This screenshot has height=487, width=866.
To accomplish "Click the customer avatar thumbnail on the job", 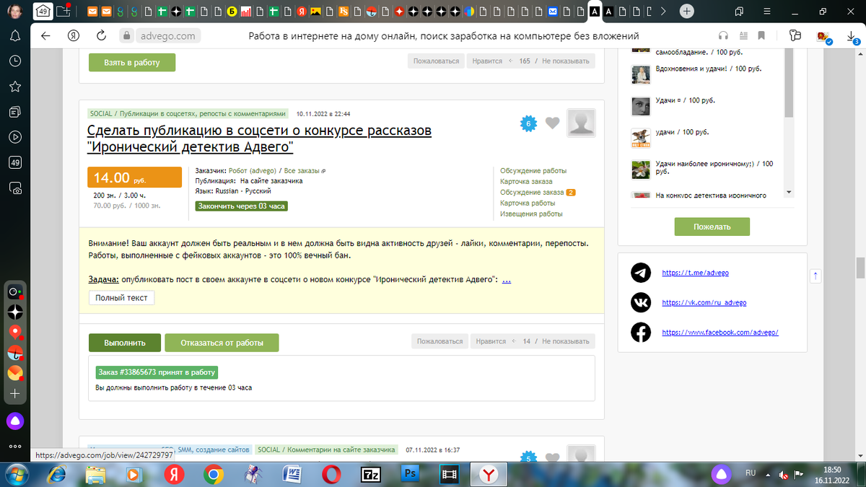I will pos(582,123).
